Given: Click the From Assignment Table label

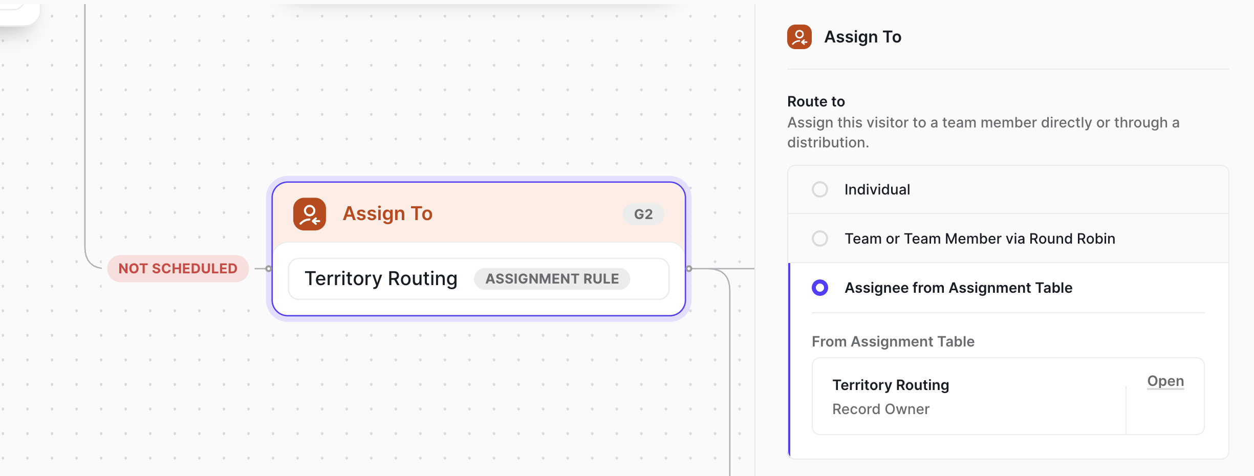Looking at the screenshot, I should [x=893, y=341].
